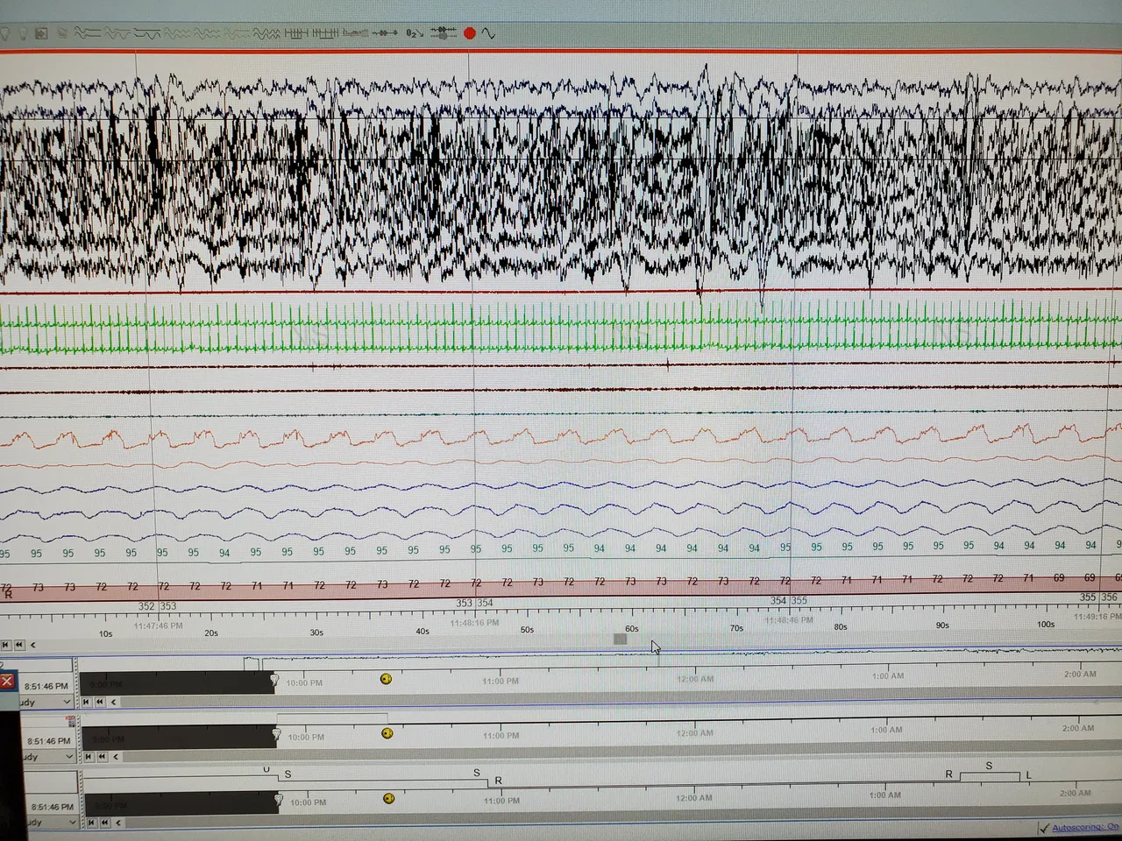Click the smiley marker near 10:00 PM in top overview
The height and width of the screenshot is (841, 1122).
(386, 679)
